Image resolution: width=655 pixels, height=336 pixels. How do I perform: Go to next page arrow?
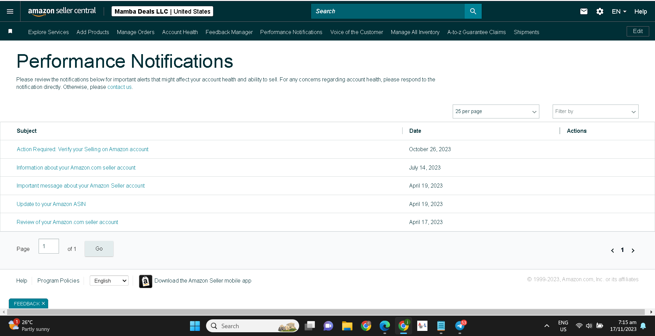633,251
